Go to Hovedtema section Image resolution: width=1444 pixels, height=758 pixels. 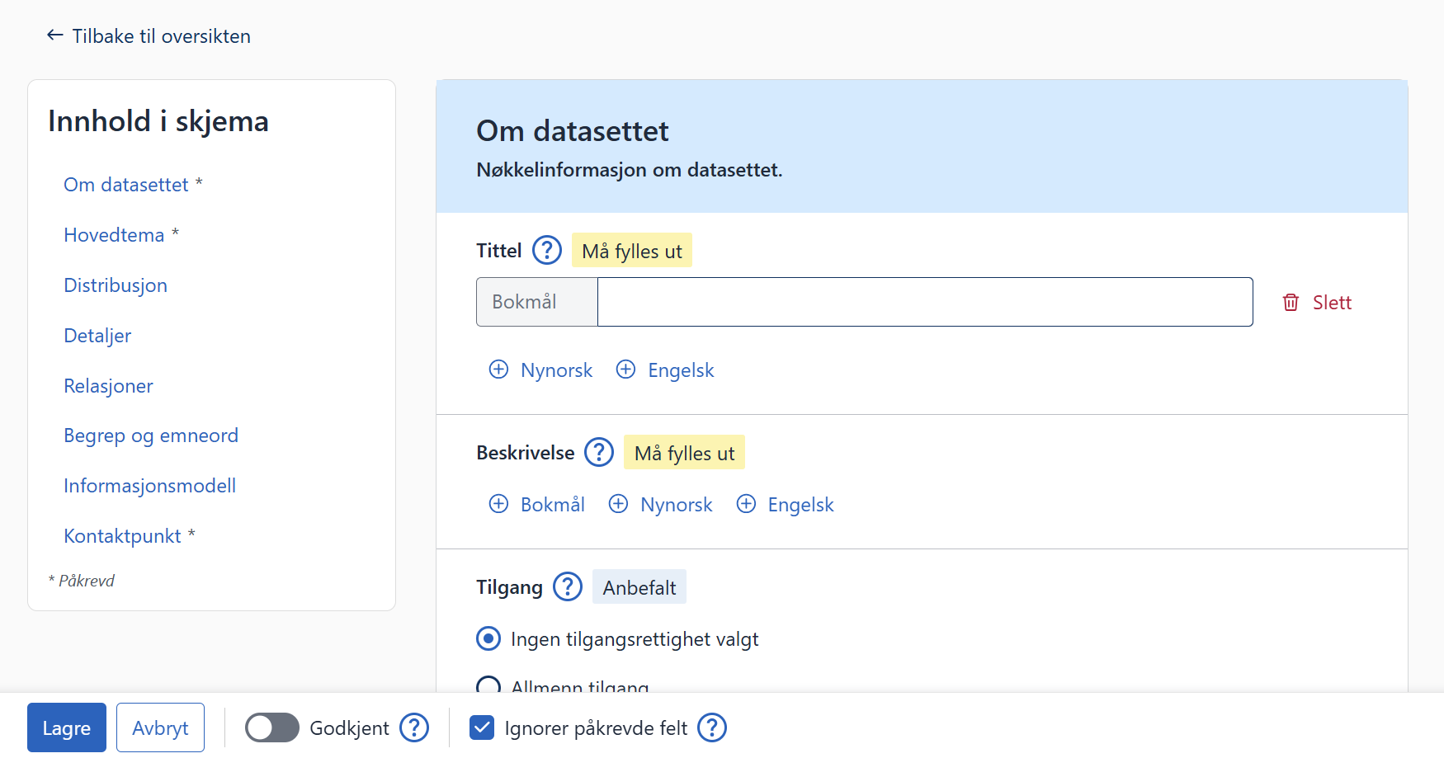[114, 235]
